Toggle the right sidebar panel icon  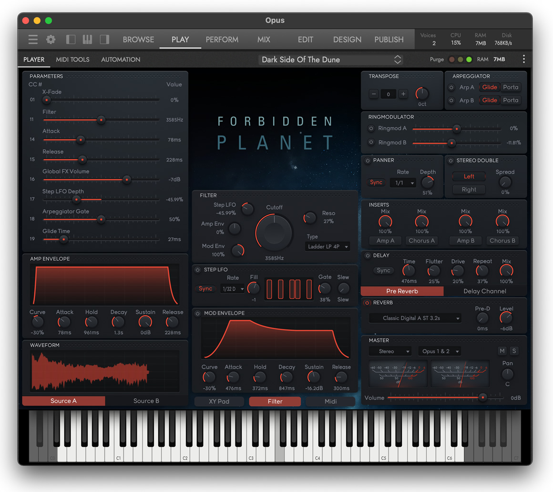click(x=104, y=40)
